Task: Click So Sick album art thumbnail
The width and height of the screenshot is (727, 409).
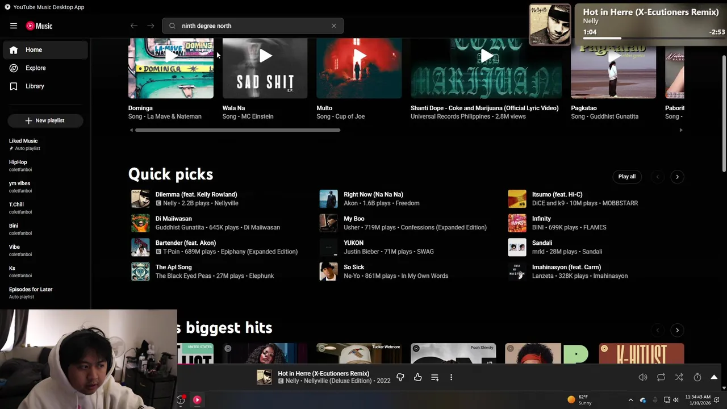Action: 328,272
